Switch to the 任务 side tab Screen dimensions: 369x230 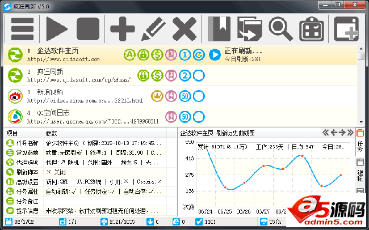(x=360, y=142)
